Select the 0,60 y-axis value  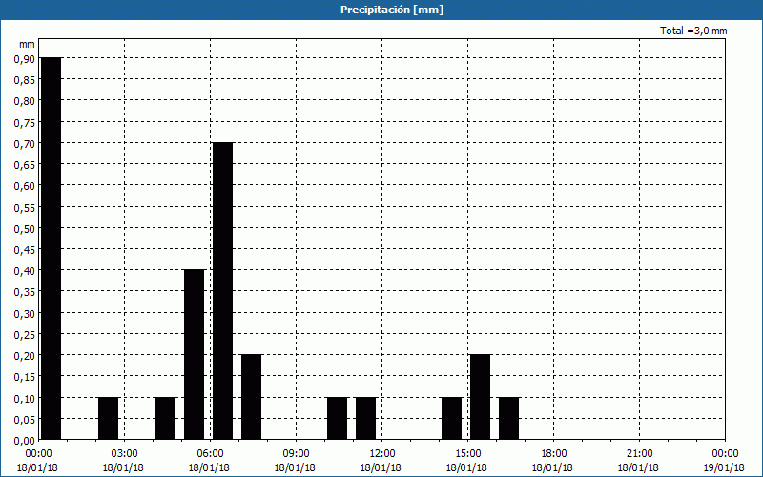25,186
